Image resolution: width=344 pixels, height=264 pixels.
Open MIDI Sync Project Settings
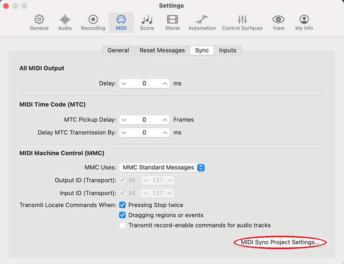click(280, 243)
